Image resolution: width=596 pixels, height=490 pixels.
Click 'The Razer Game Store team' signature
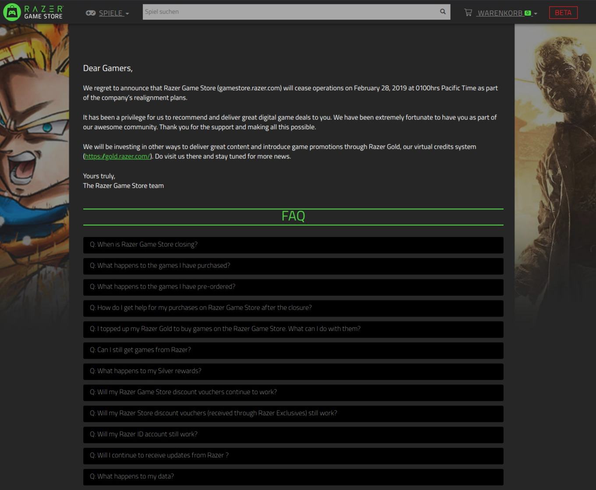tap(124, 186)
